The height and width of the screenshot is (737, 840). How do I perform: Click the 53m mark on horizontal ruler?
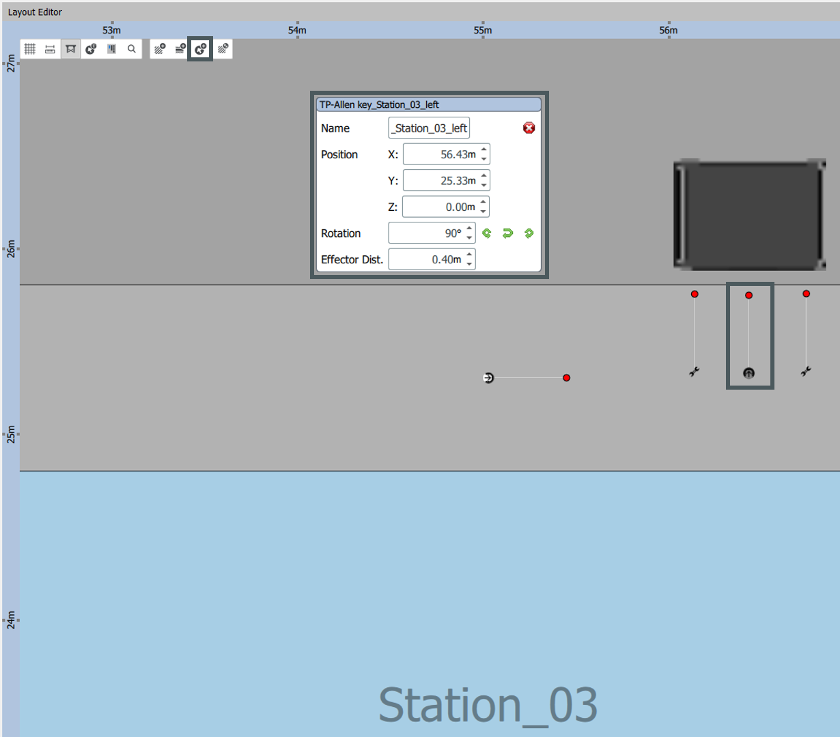coord(112,30)
